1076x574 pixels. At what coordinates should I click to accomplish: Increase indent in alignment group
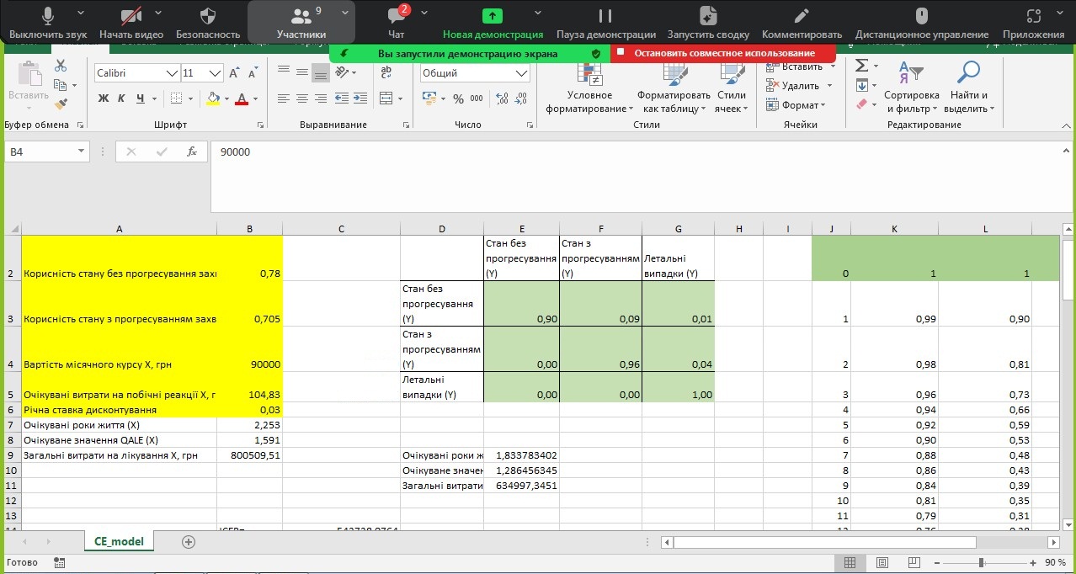pos(362,98)
